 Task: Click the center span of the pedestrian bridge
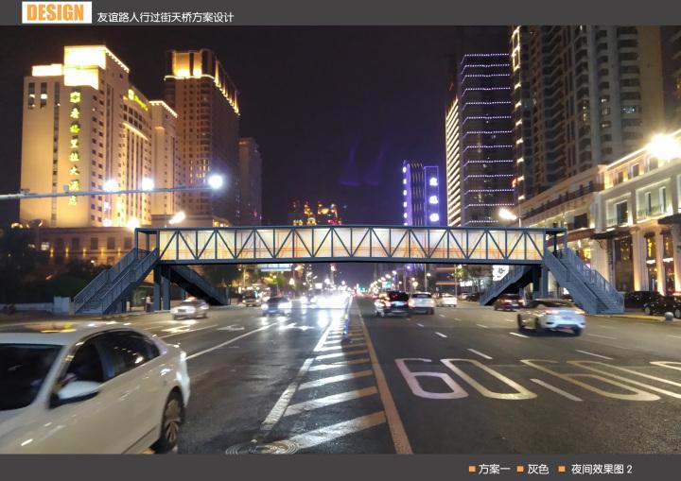pyautogui.click(x=350, y=244)
